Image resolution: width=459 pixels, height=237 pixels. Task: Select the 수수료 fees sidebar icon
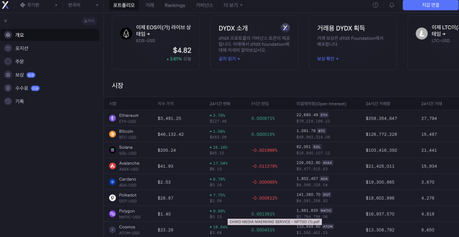click(x=8, y=88)
